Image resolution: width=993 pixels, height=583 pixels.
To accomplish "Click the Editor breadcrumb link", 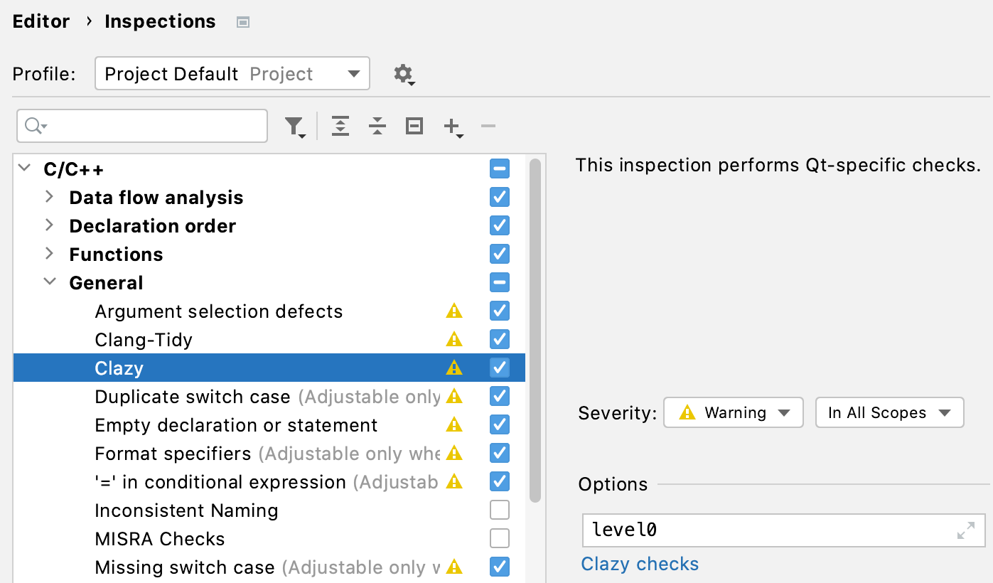I will pyautogui.click(x=41, y=22).
